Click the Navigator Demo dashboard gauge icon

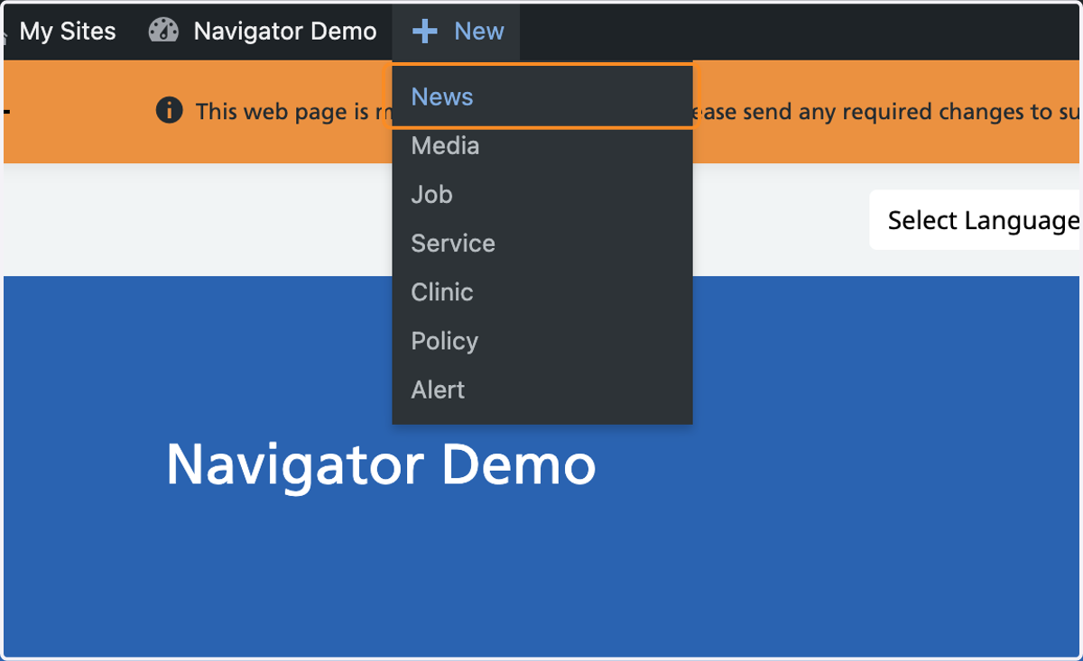pyautogui.click(x=163, y=31)
